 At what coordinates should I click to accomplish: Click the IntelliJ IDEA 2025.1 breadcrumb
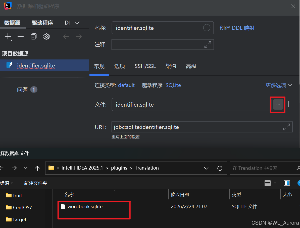[82, 168]
